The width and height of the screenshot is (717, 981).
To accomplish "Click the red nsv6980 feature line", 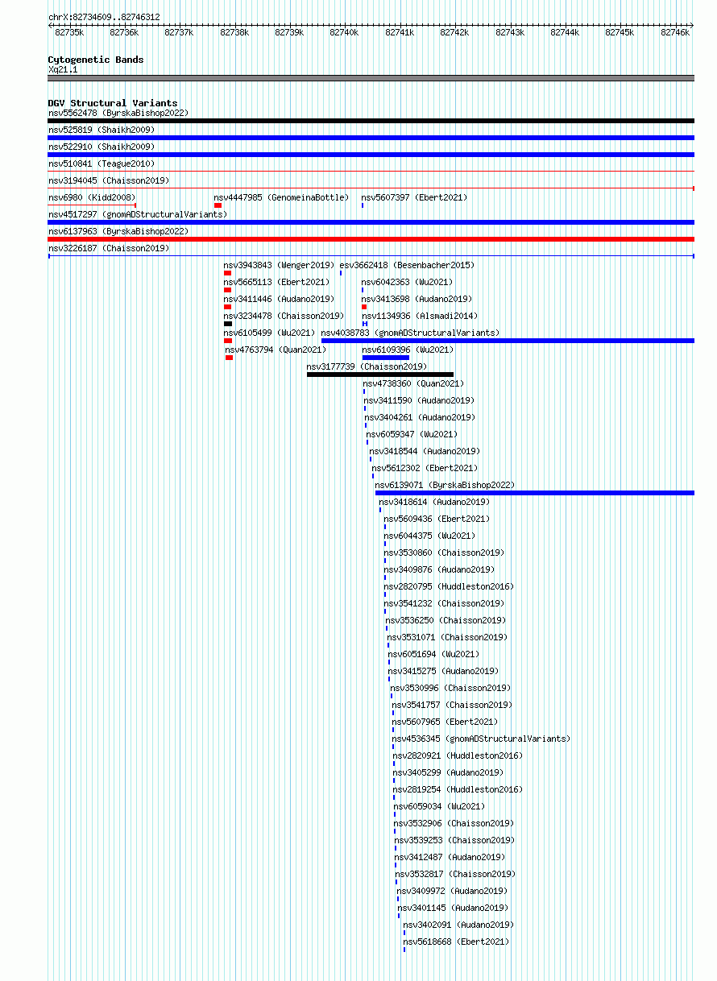I will pyautogui.click(x=92, y=205).
